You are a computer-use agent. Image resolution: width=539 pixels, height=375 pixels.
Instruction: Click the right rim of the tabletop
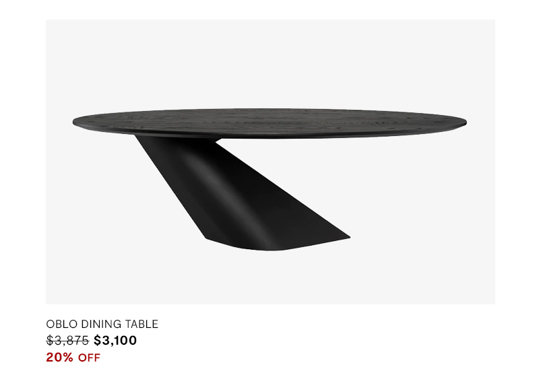(x=462, y=123)
